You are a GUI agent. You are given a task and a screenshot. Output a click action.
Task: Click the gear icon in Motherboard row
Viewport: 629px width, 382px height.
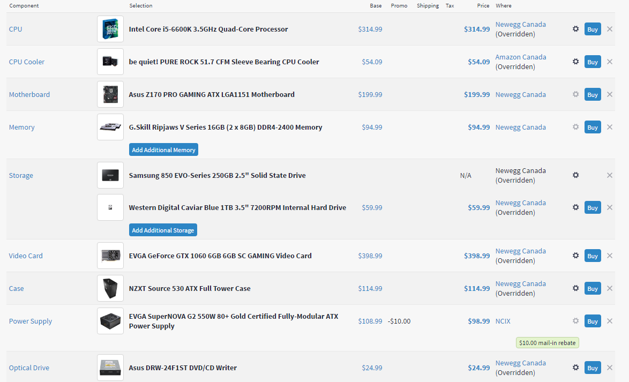pos(575,94)
